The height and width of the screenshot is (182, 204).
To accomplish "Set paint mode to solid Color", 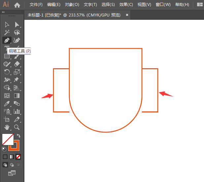I will tap(5, 157).
